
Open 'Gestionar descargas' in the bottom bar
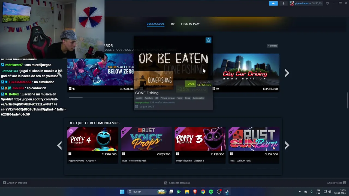(x=177, y=183)
